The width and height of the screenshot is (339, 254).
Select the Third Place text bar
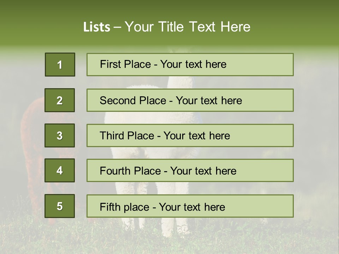(x=190, y=135)
